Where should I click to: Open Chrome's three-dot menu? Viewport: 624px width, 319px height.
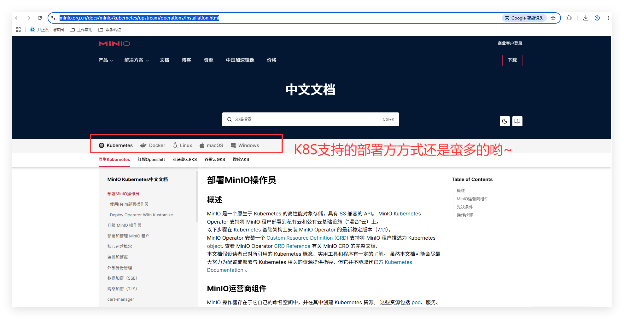609,18
